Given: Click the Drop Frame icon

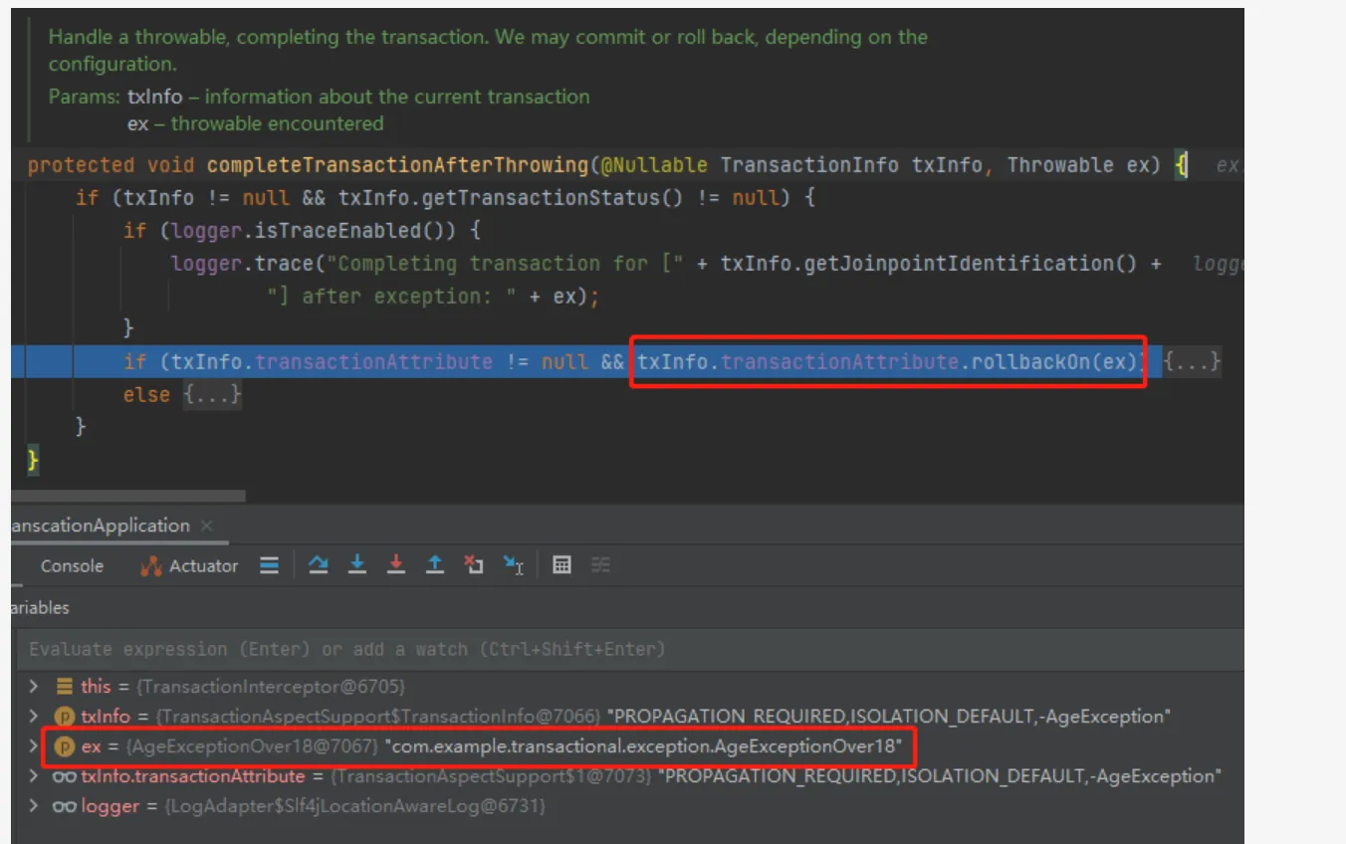Looking at the screenshot, I should [474, 564].
